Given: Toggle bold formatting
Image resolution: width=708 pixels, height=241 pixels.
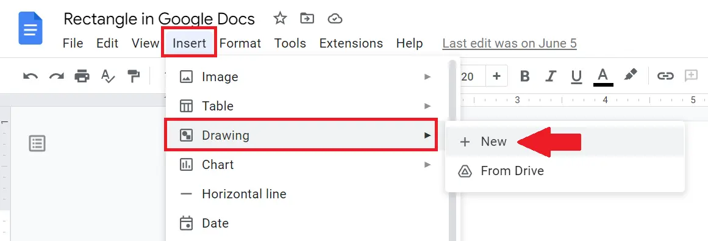Looking at the screenshot, I should pos(524,76).
